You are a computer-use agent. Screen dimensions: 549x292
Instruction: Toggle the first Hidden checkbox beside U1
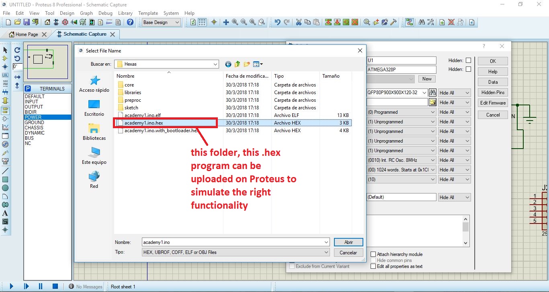point(468,60)
